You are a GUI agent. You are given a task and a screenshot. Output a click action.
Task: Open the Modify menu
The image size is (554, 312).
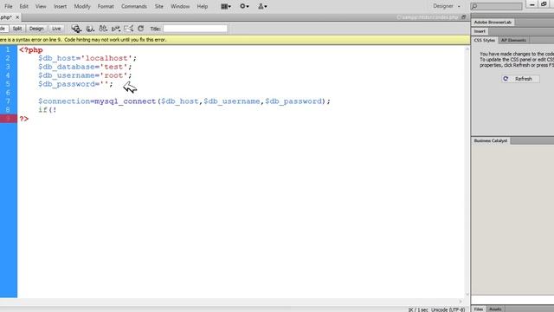[x=82, y=6]
